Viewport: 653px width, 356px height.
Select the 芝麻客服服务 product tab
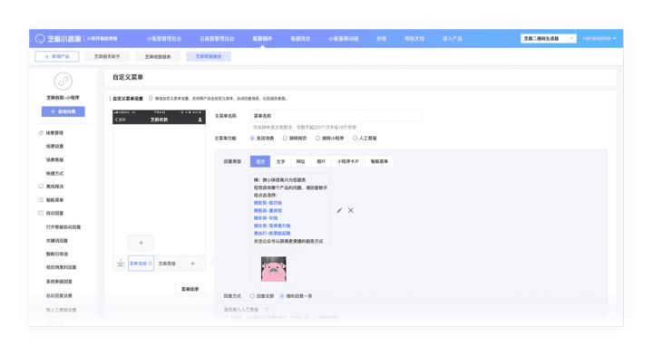tap(209, 56)
